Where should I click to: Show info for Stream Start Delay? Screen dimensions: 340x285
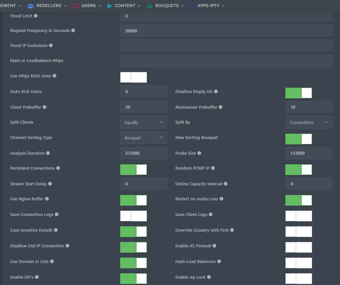pos(50,184)
